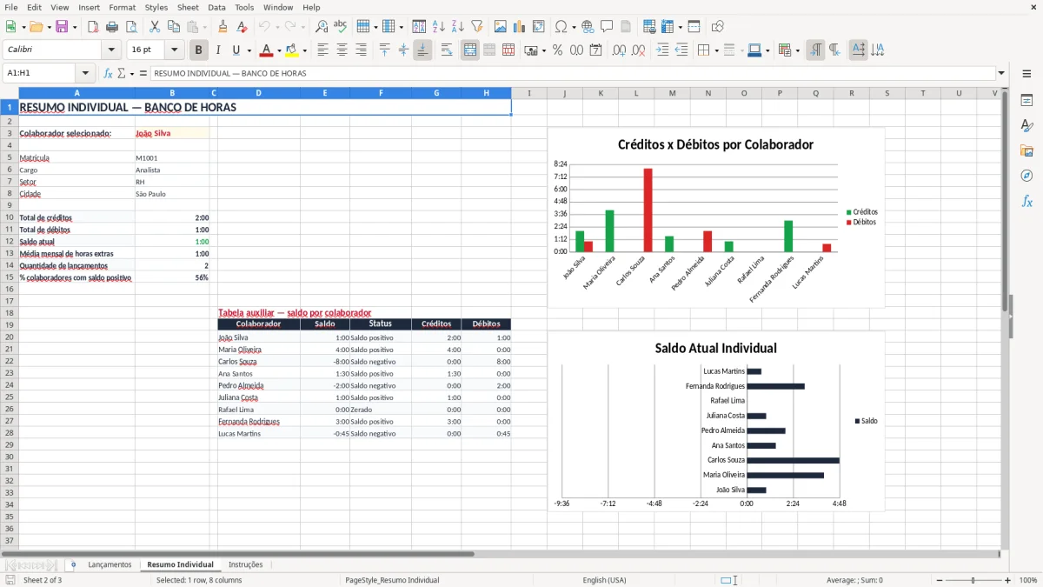Click the Split Window icon
Viewport: 1043px width, 587px height.
[694, 27]
